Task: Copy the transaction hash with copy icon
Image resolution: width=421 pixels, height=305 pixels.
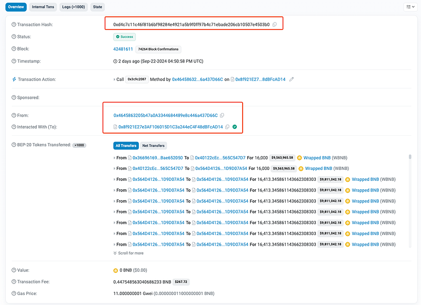Action: pos(275,25)
